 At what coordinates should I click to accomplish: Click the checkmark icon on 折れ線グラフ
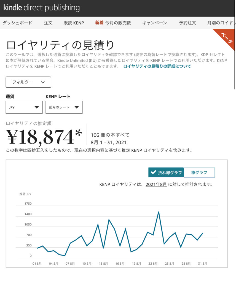click(x=153, y=172)
